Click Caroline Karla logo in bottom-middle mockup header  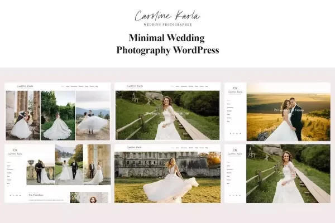pyautogui.click(x=135, y=147)
